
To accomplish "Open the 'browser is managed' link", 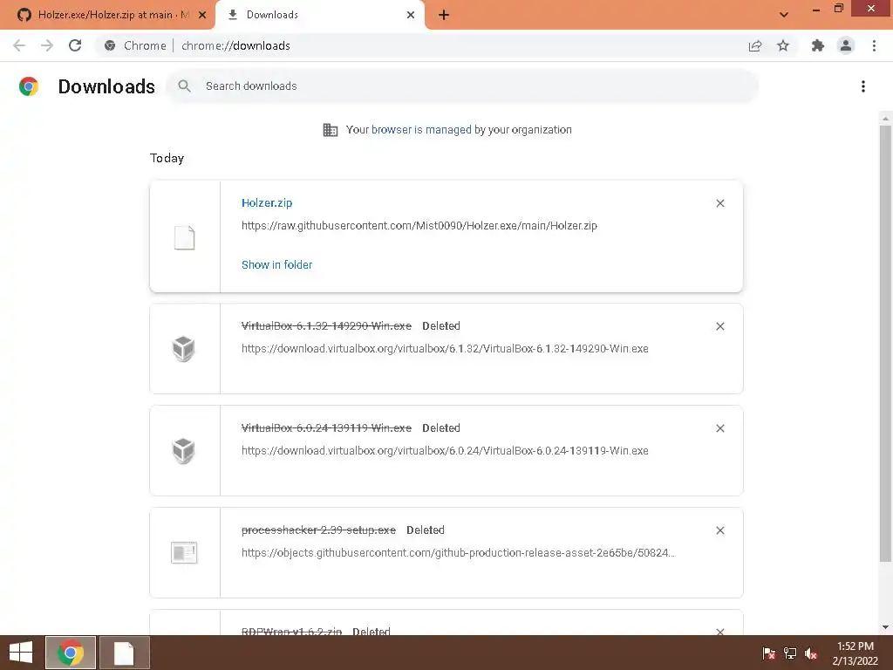I will click(421, 130).
